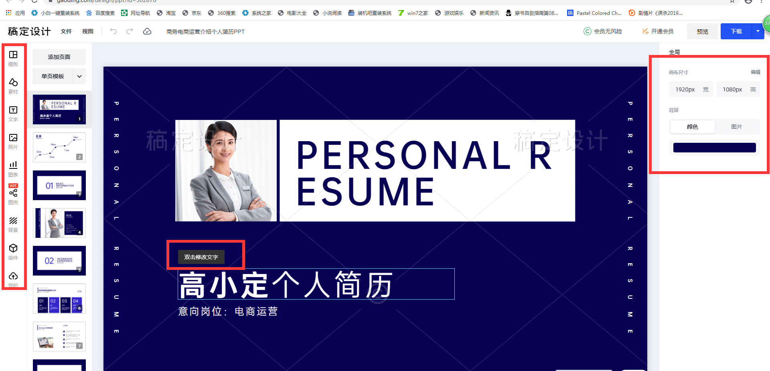Expand the 单页模板 dropdown arrow
Image resolution: width=770 pixels, height=371 pixels.
coord(79,76)
